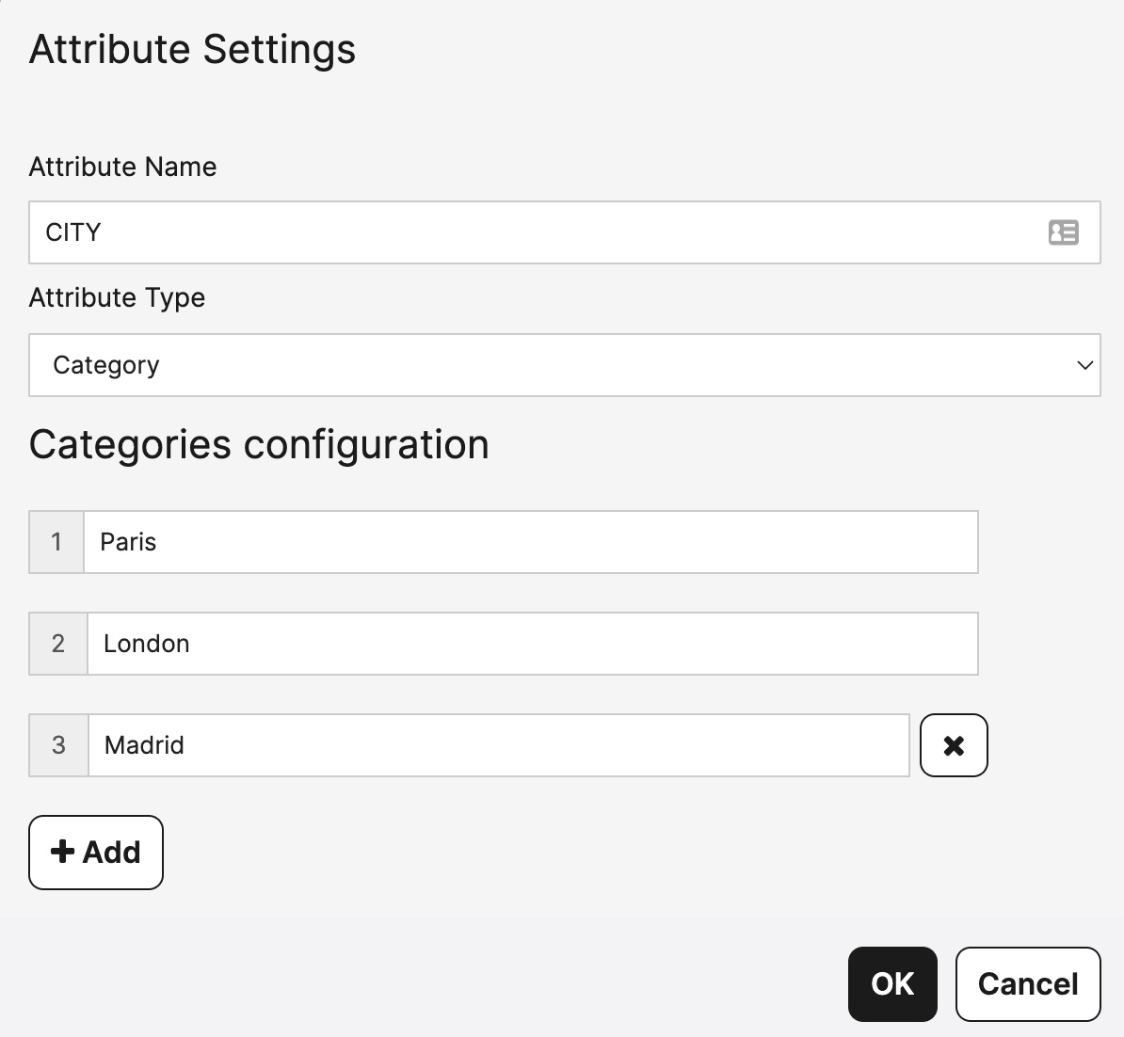Focus the Attribute Name field containing CITY
Viewport: 1124px width, 1037px height.
565,232
